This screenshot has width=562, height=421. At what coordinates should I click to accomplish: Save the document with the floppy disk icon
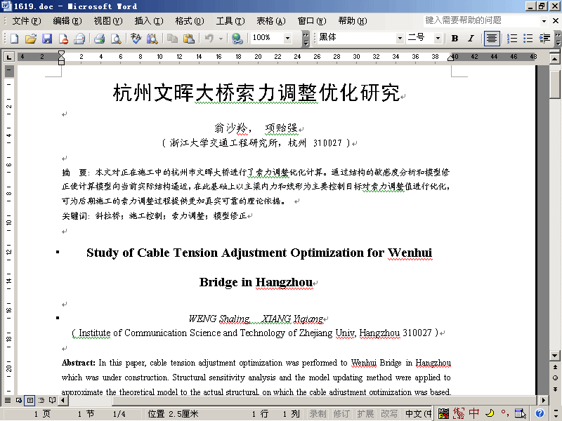tap(47, 38)
